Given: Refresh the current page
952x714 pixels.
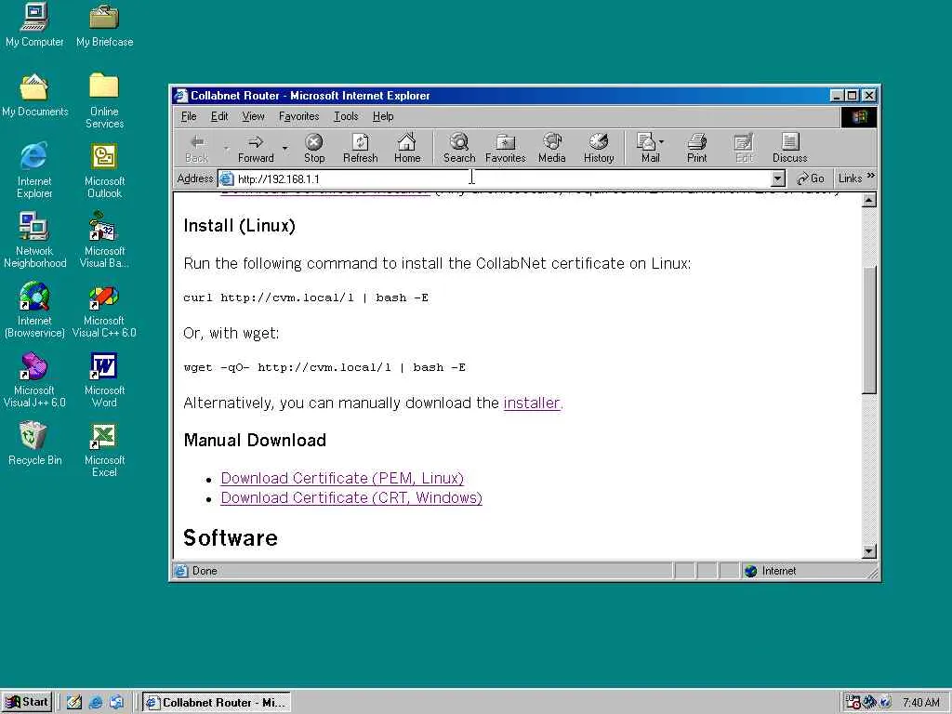Looking at the screenshot, I should 360,149.
